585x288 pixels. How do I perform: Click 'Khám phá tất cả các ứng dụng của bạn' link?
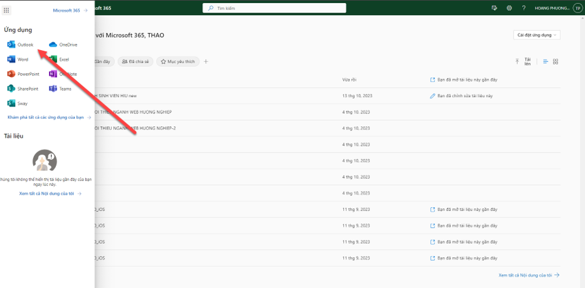pos(49,117)
